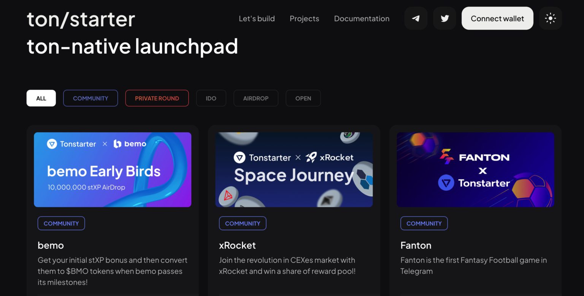584x296 pixels.
Task: Click the COMMUNITY badge on the bemo card
Action: 61,223
